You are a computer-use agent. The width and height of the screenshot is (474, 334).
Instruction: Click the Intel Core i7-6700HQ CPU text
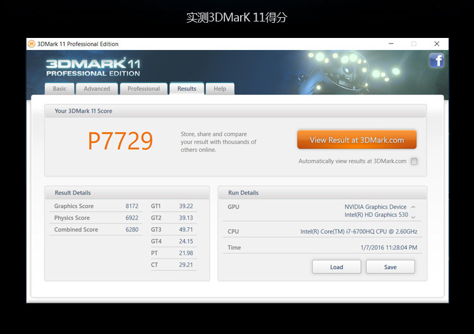point(358,232)
